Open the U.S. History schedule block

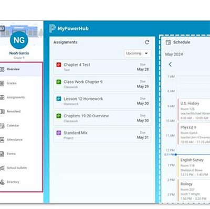coord(194,109)
